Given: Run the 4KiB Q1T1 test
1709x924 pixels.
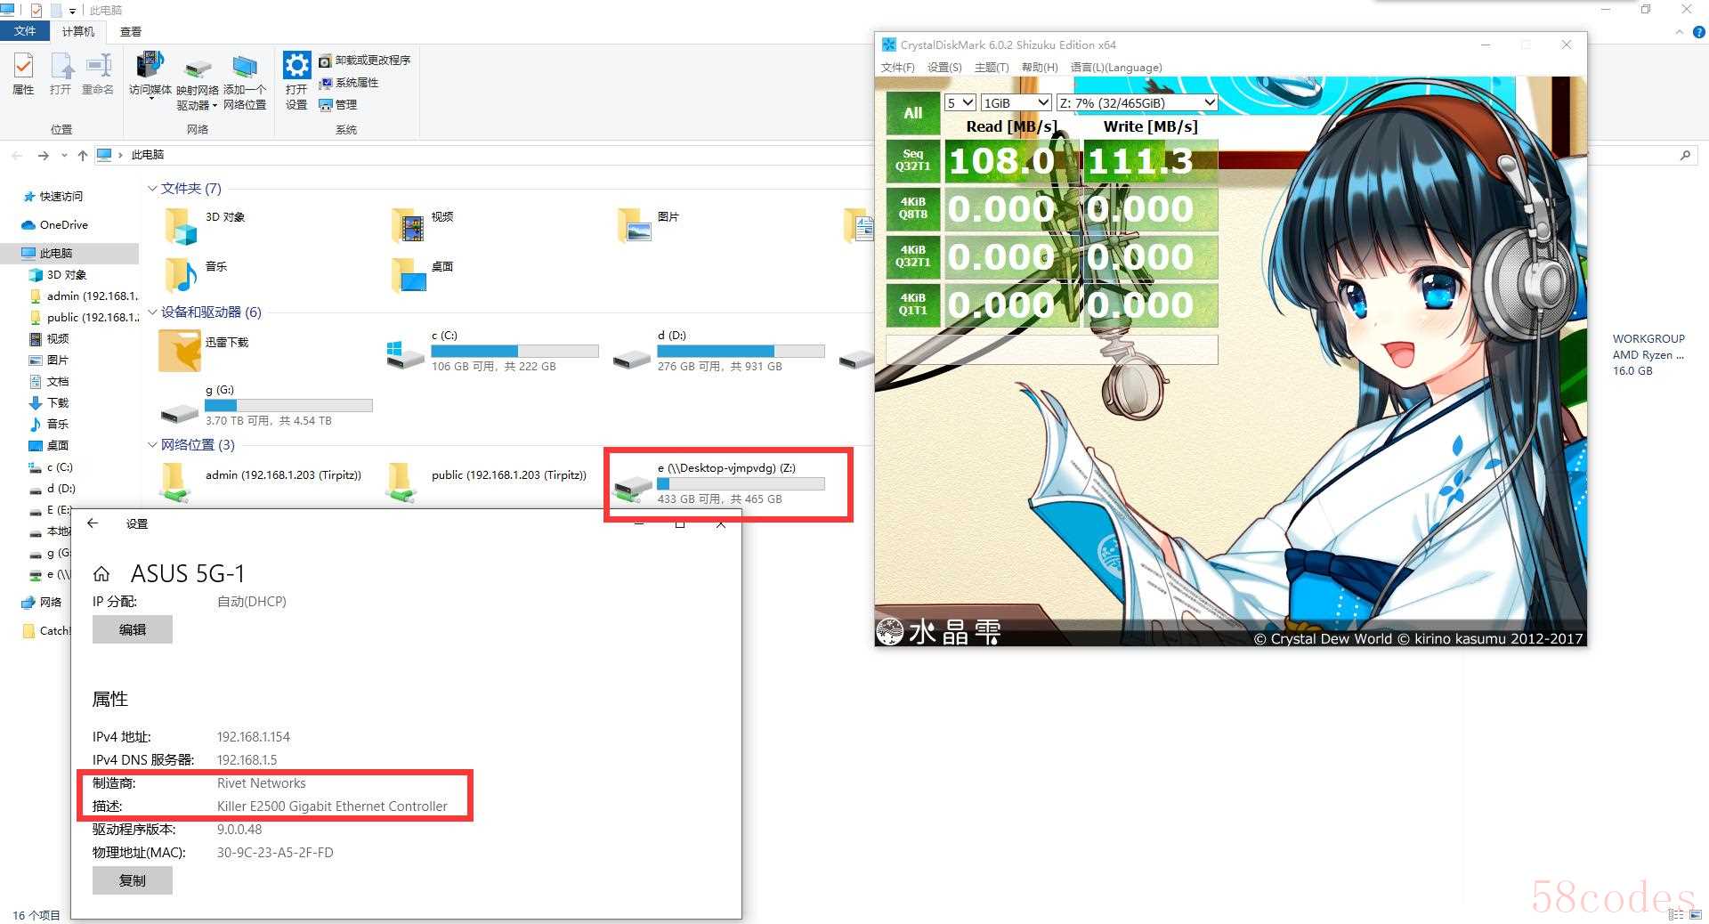Looking at the screenshot, I should (913, 304).
